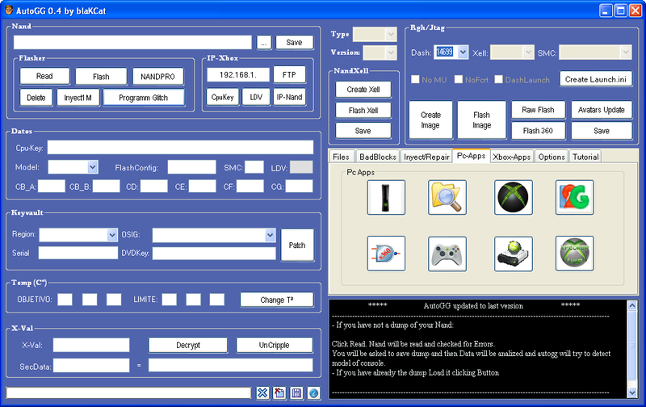Click the Avatars Update button
The height and width of the screenshot is (407, 646).
pos(602,110)
